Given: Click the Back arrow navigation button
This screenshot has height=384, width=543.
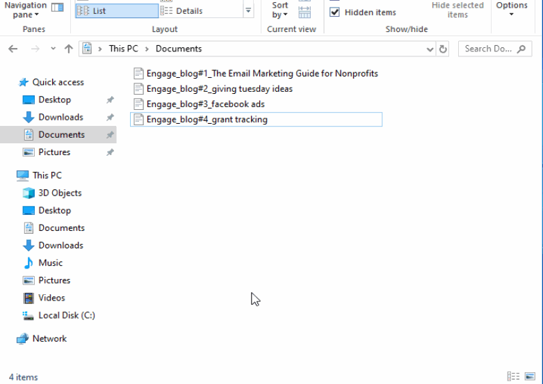Looking at the screenshot, I should click(x=13, y=49).
